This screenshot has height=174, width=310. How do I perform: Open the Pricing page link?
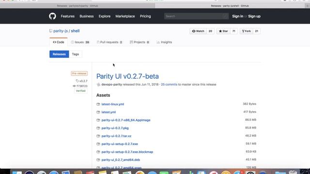pos(145,16)
